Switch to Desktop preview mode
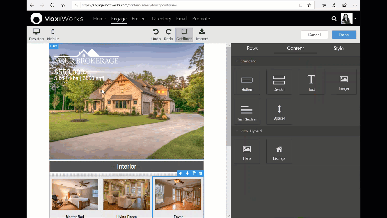The height and width of the screenshot is (218, 387). (x=36, y=35)
